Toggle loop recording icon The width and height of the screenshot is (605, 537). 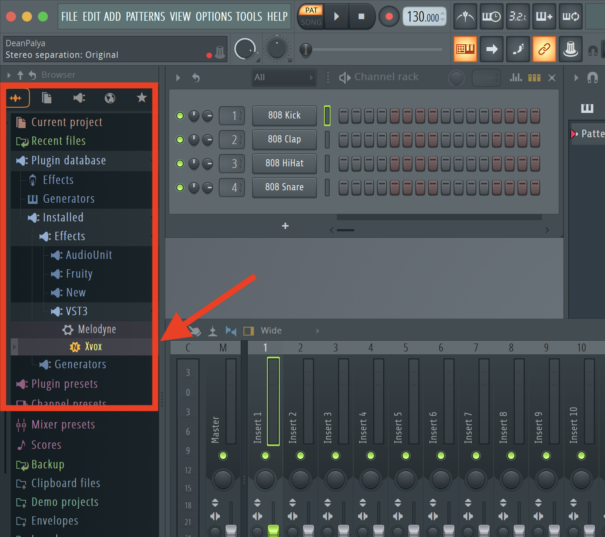pyautogui.click(x=570, y=16)
